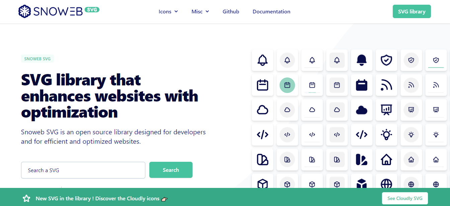Go to Documentation
This screenshot has height=206, width=450.
tap(271, 11)
